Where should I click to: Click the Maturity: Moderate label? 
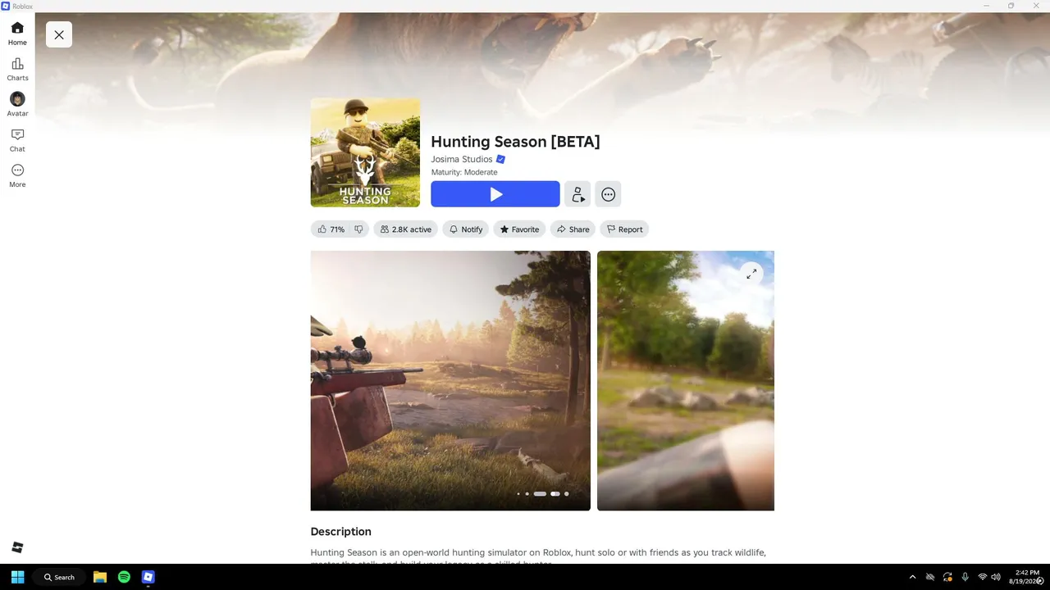click(x=464, y=172)
